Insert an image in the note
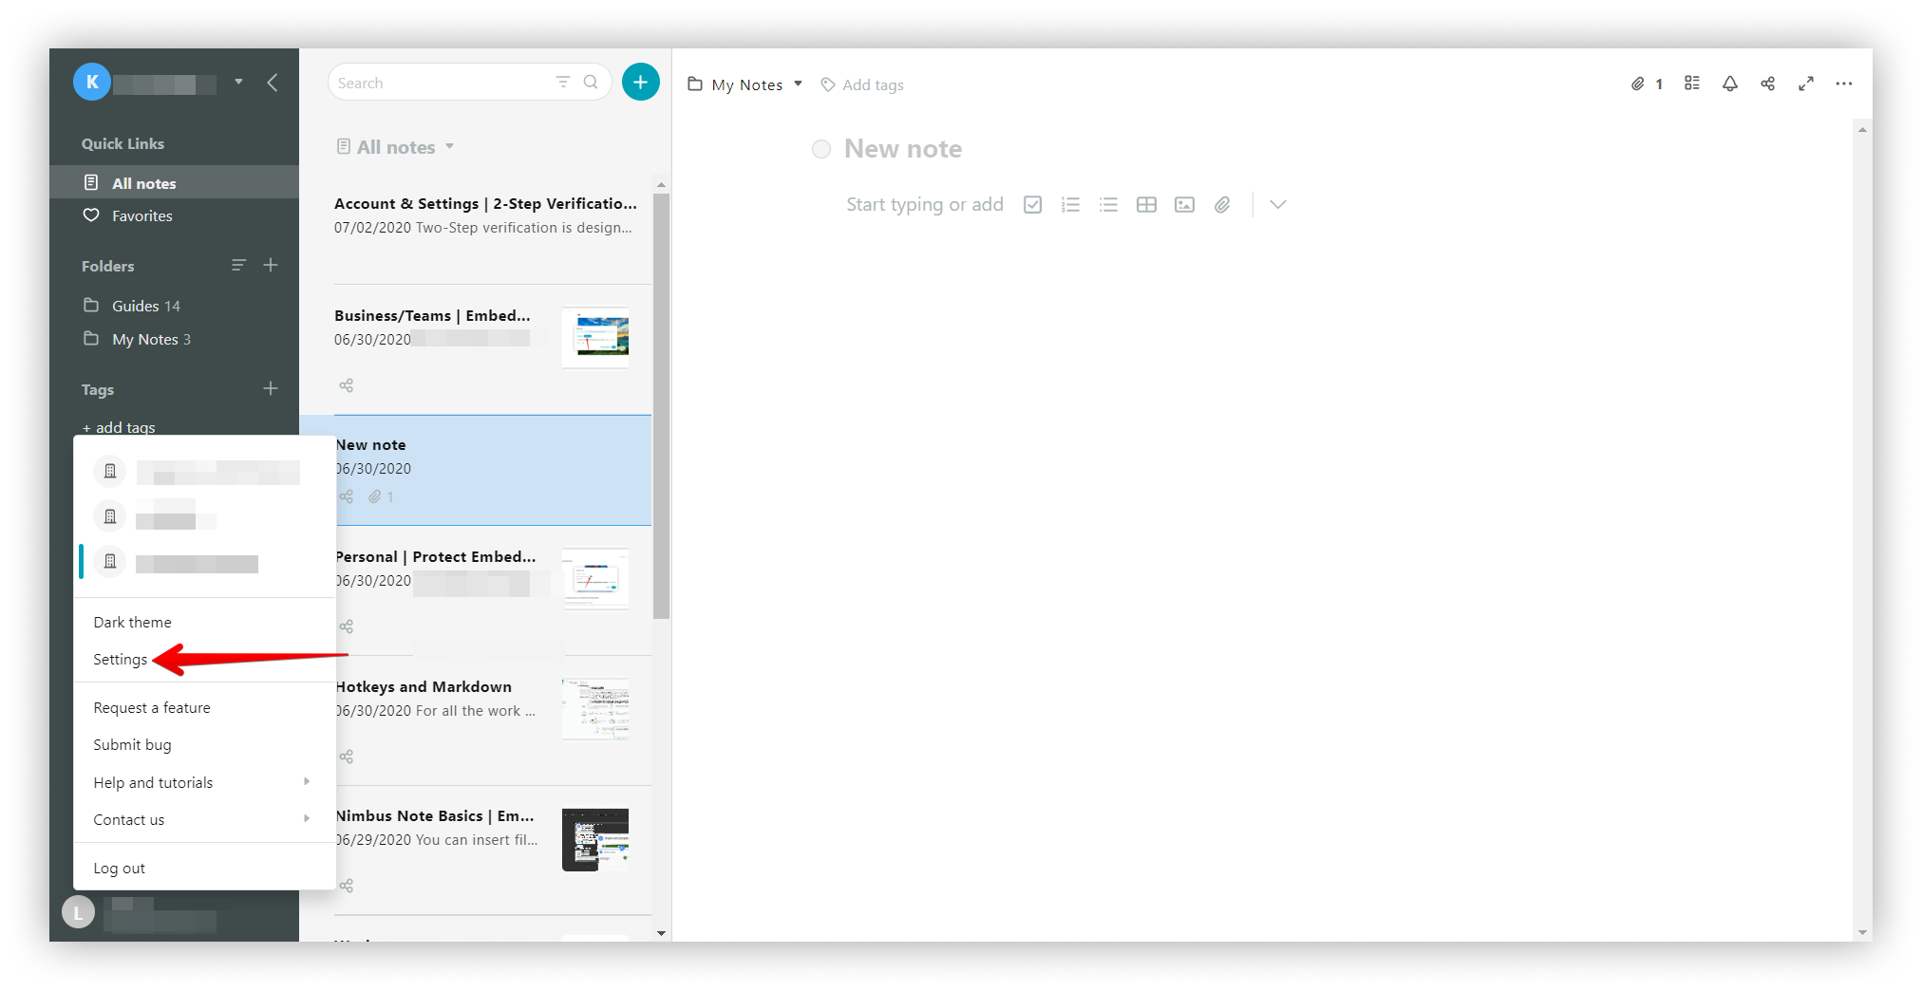The height and width of the screenshot is (991, 1922). 1185,204
